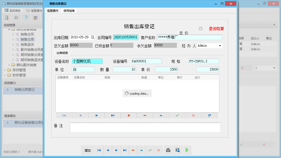Click the print icon at the bottom toolbar
This screenshot has width=281, height=158.
(x=168, y=150)
